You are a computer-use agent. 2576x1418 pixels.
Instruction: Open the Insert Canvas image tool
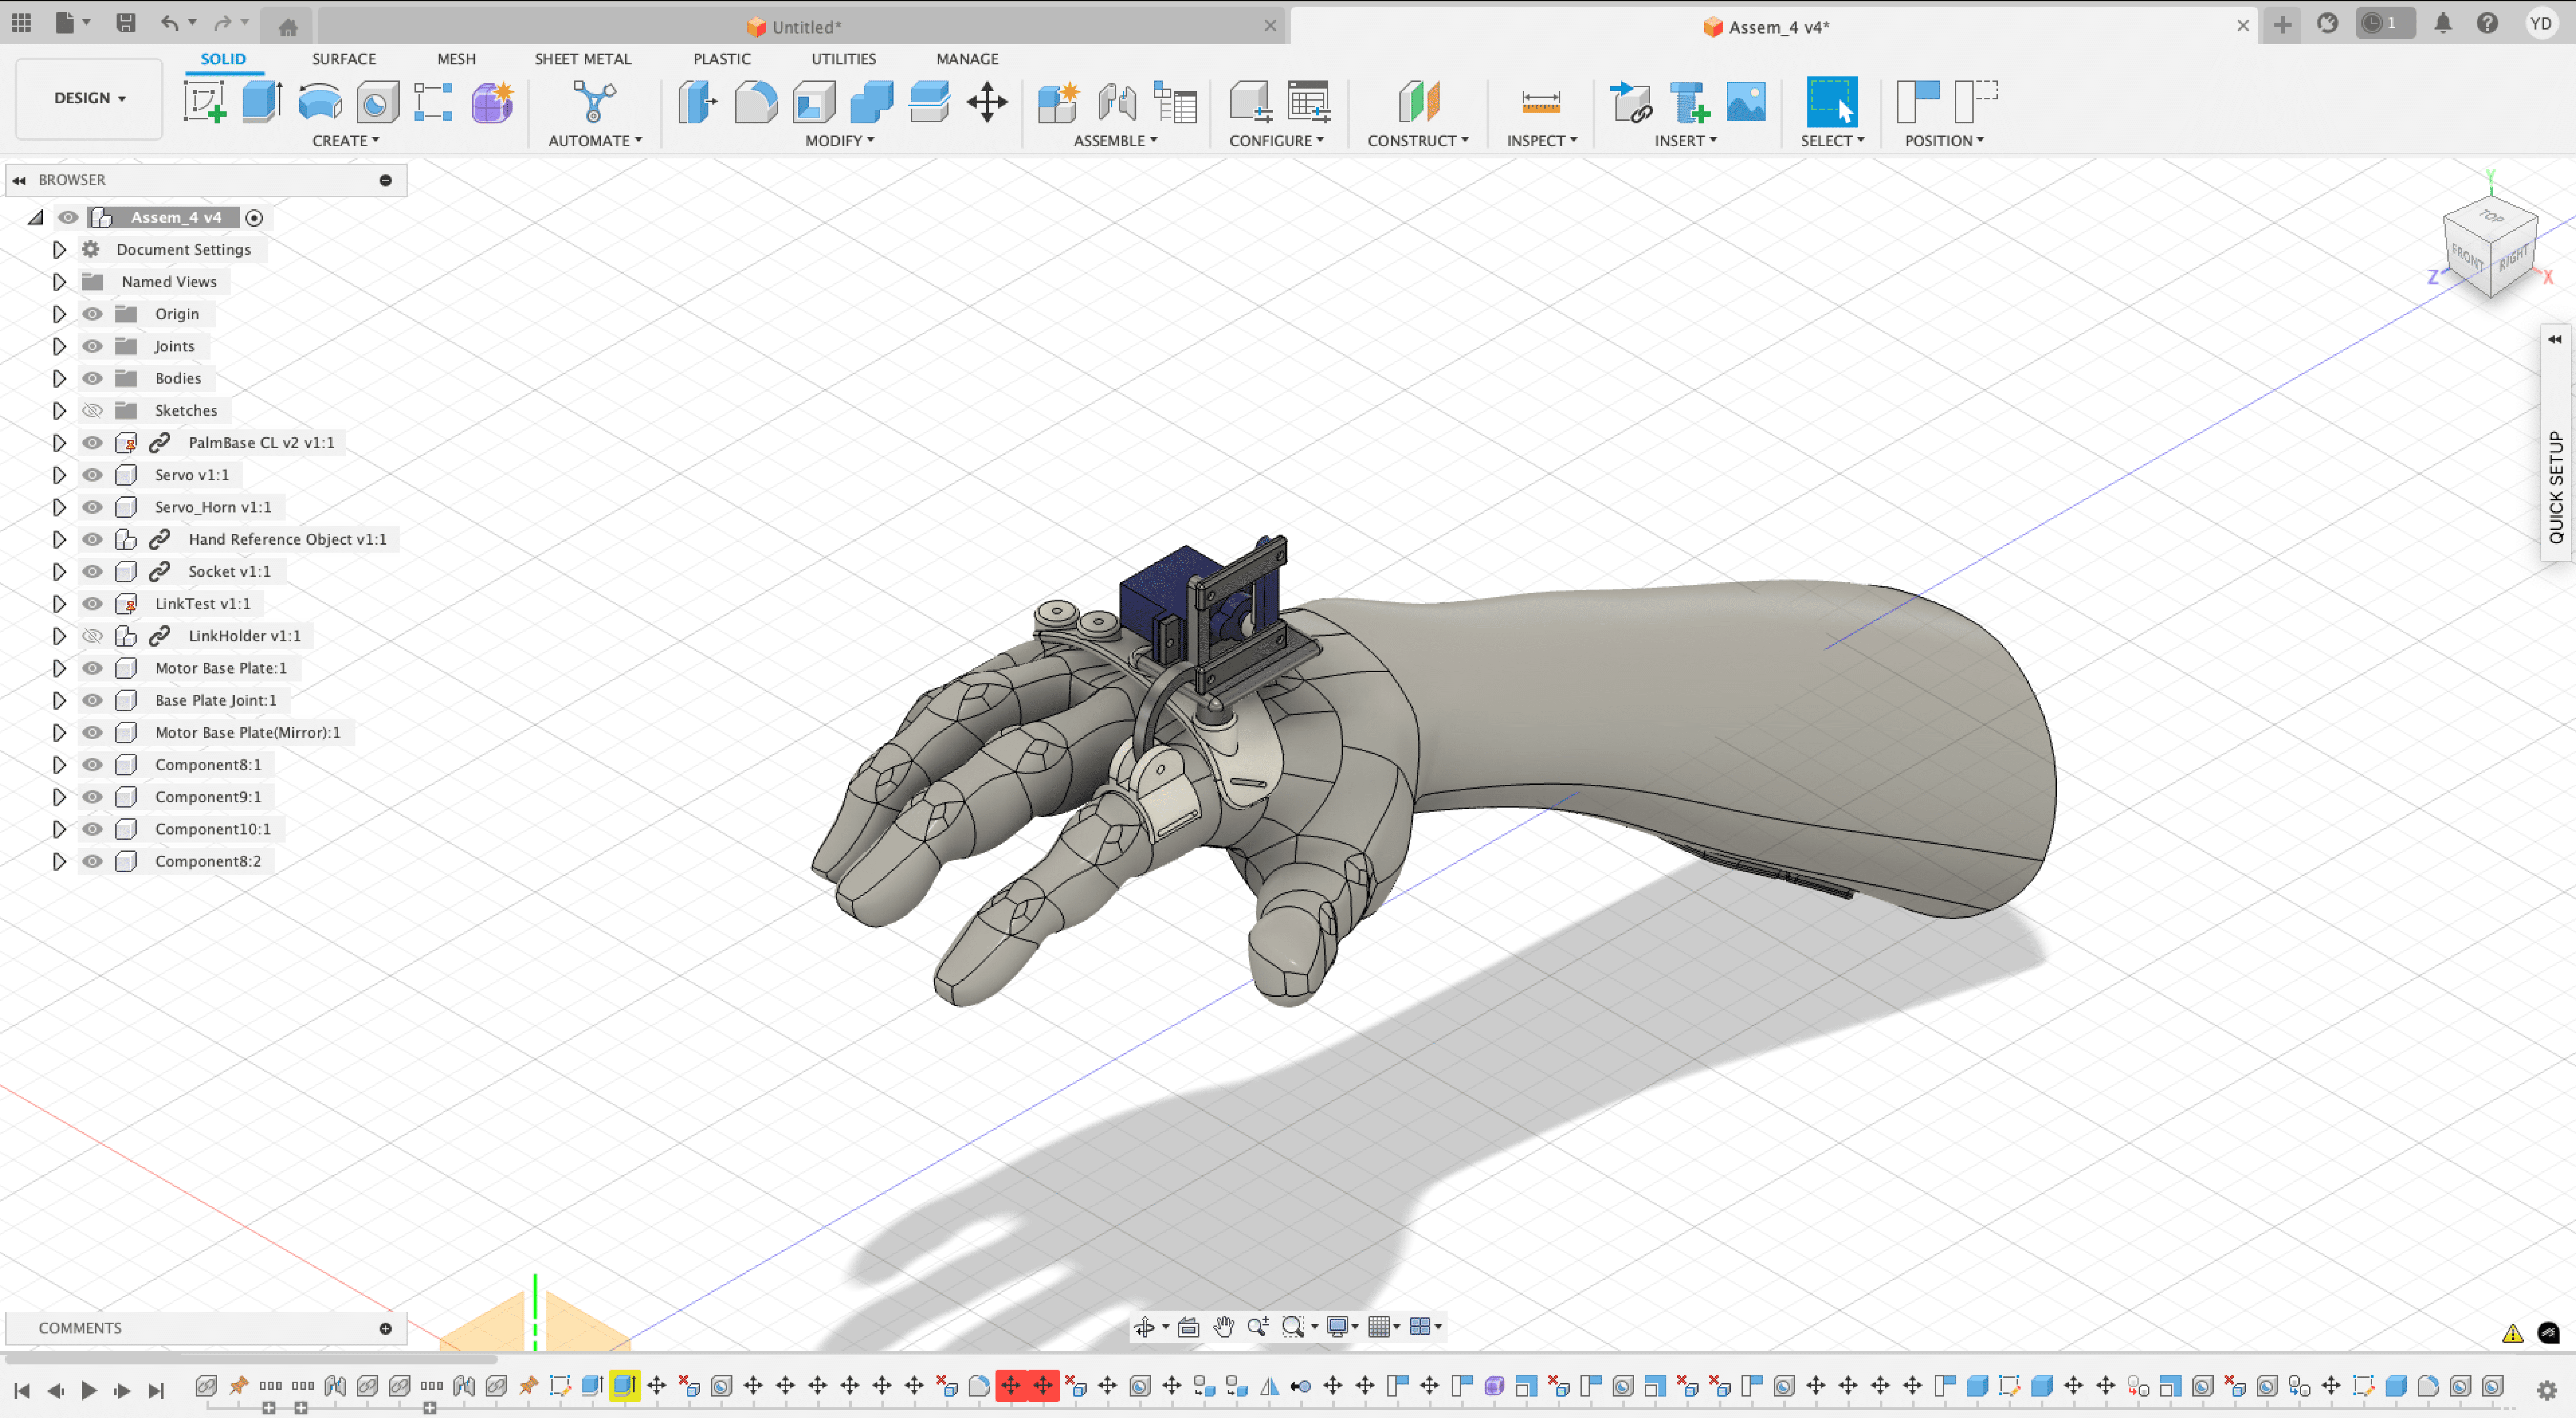click(x=1746, y=102)
